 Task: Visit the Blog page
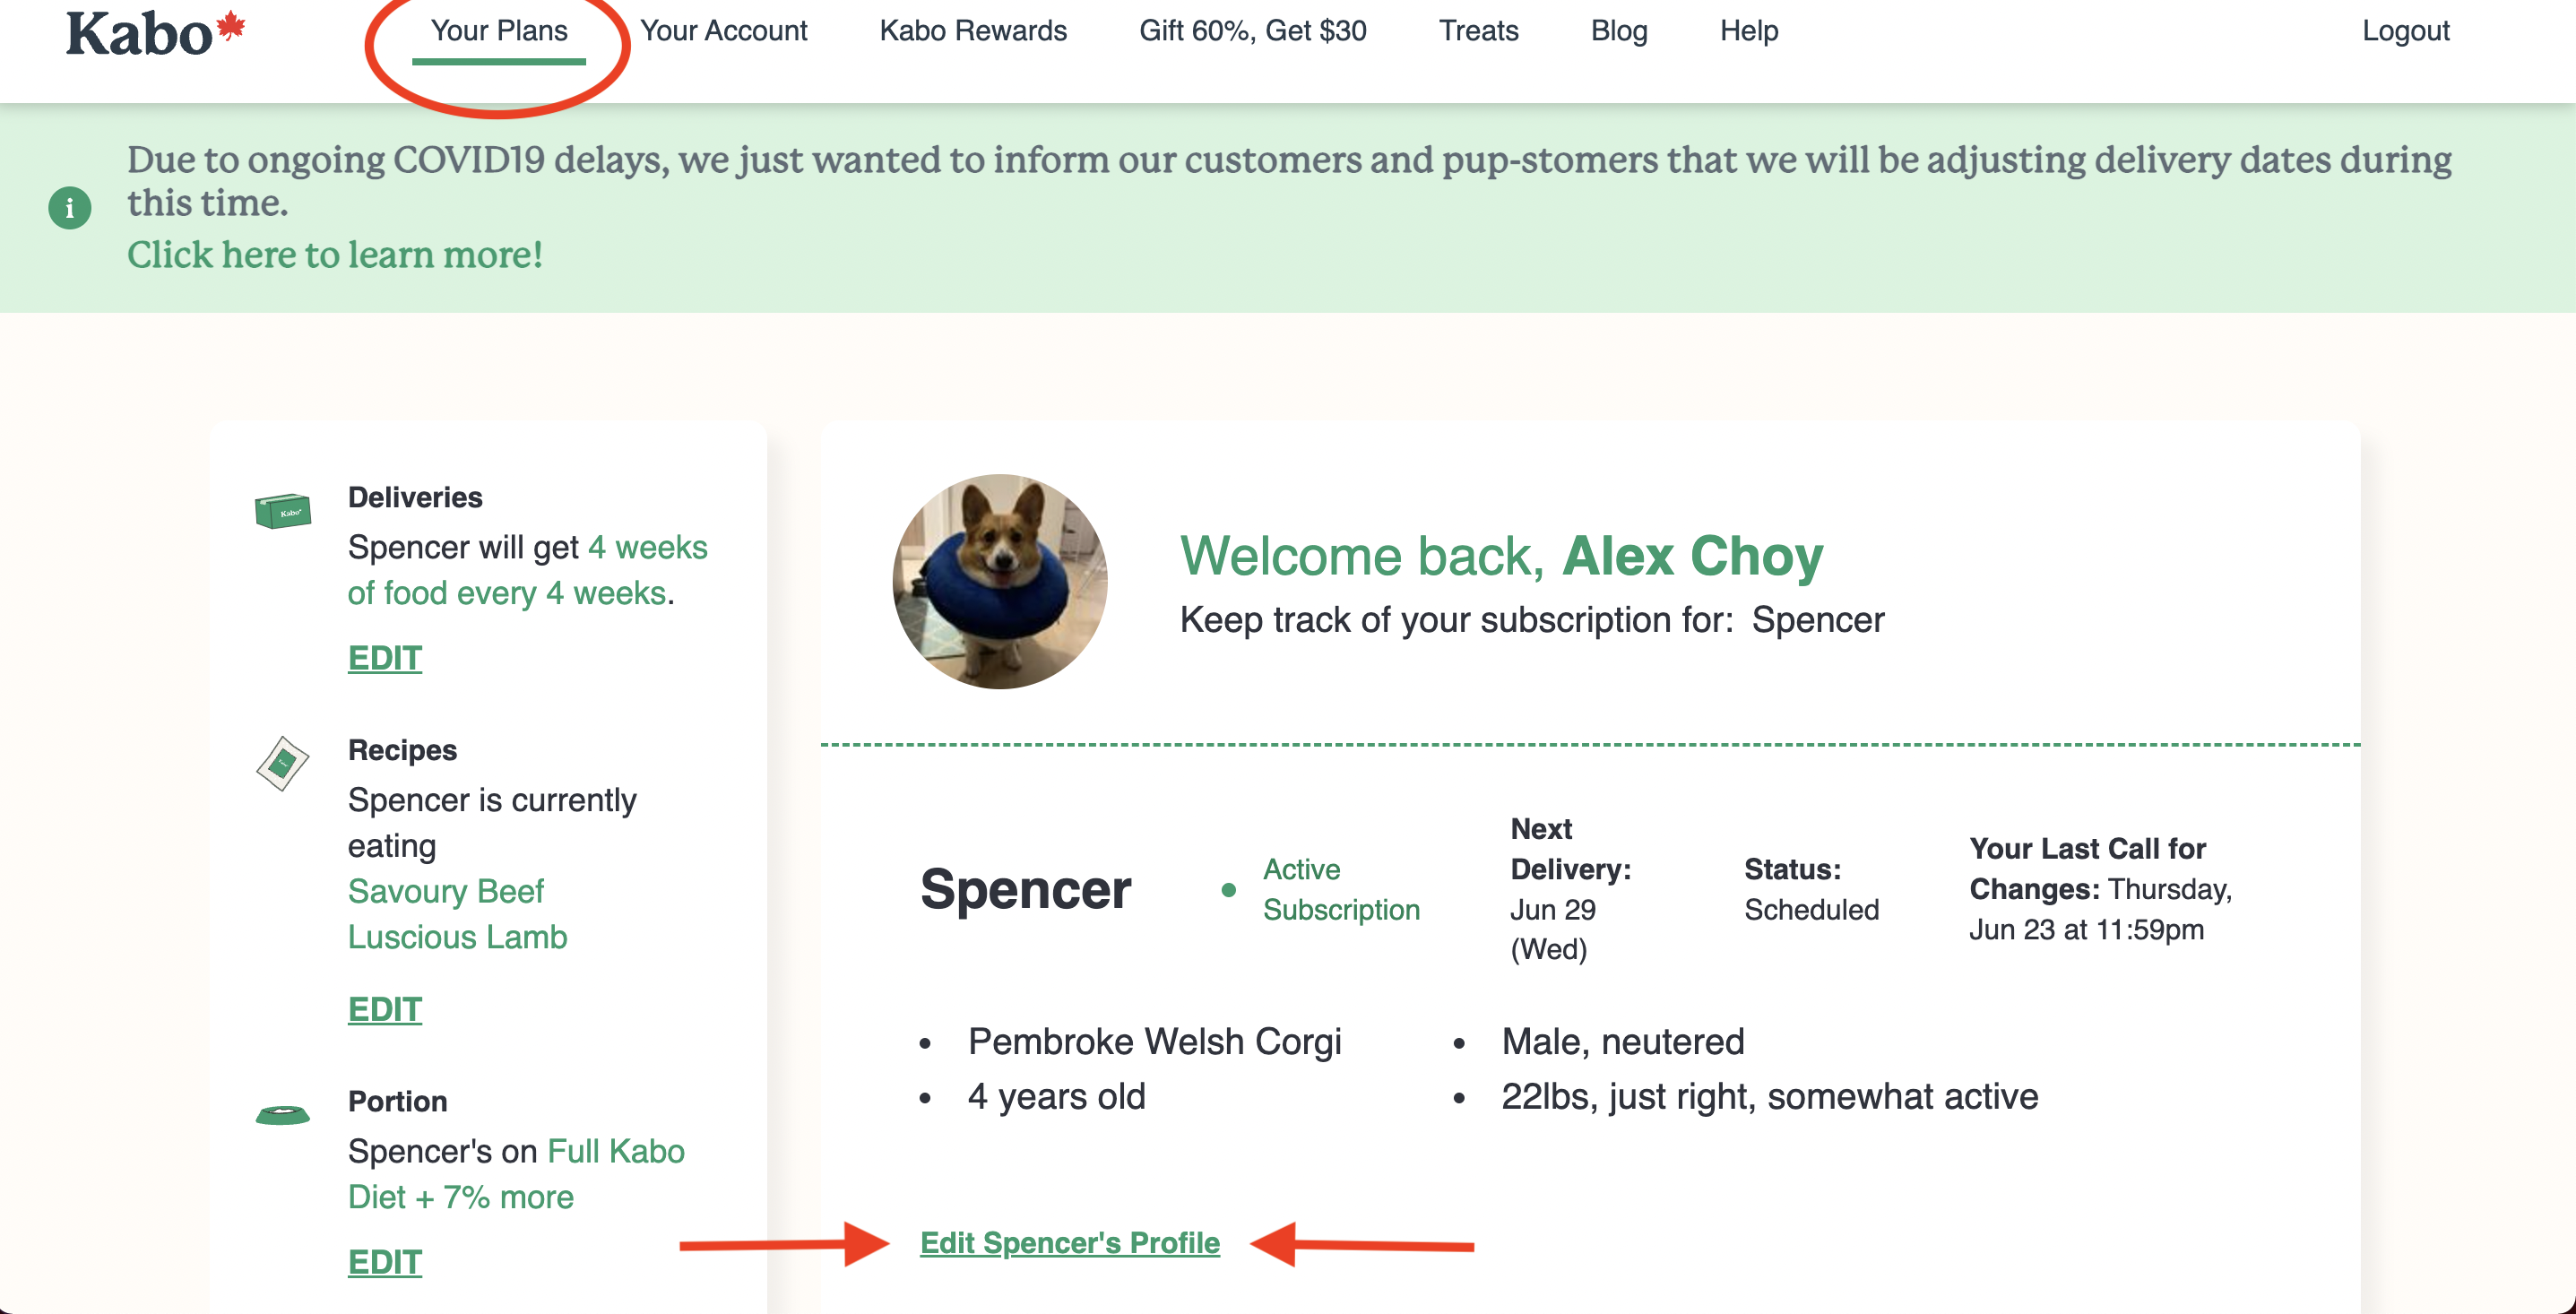(1619, 31)
